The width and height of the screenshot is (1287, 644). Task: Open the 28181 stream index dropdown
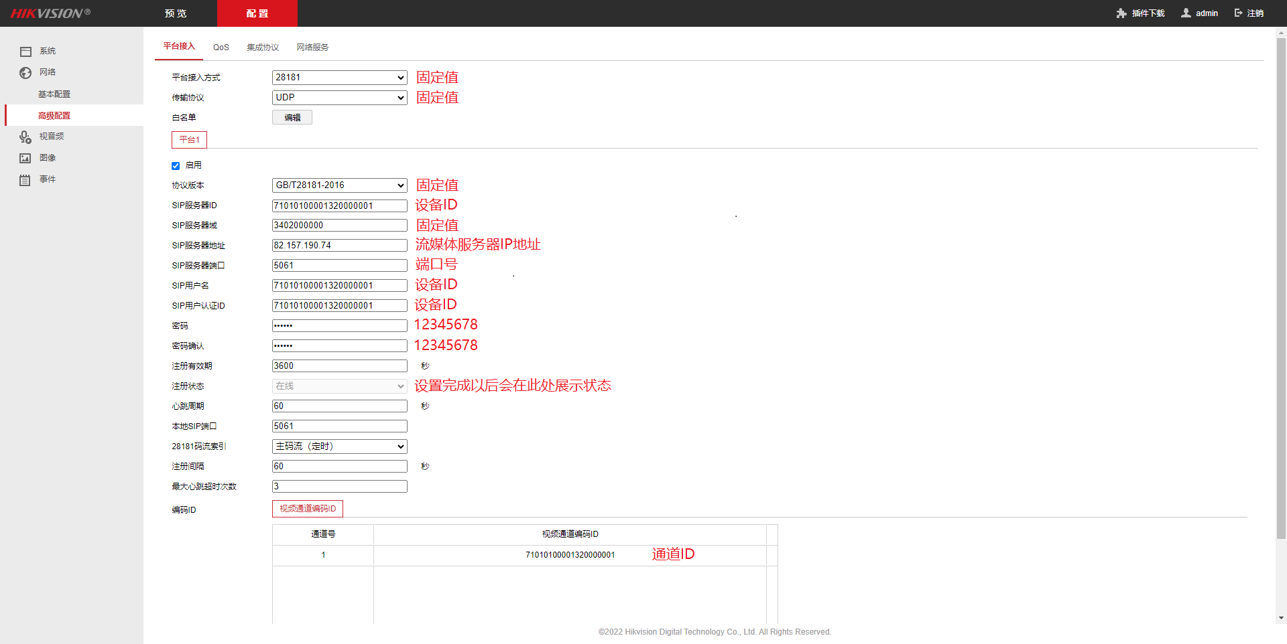pos(339,447)
